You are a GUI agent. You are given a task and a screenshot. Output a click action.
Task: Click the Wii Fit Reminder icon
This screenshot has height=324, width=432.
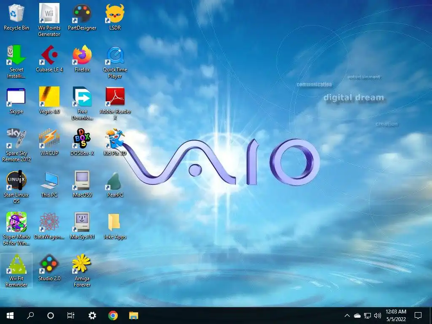click(x=16, y=264)
